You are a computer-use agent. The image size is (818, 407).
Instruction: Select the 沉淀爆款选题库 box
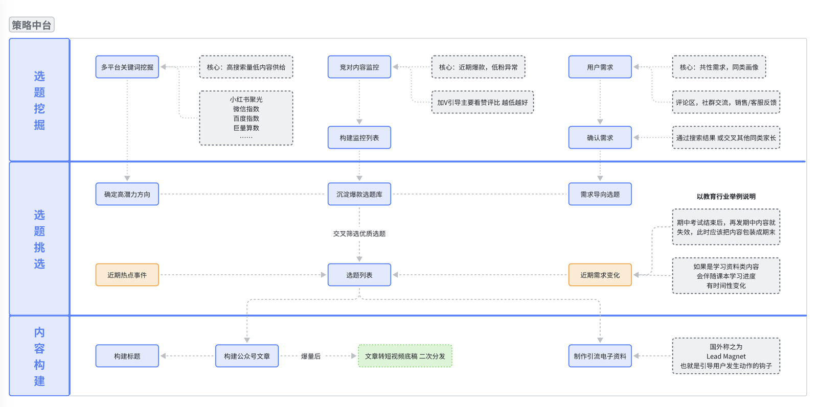tap(359, 194)
